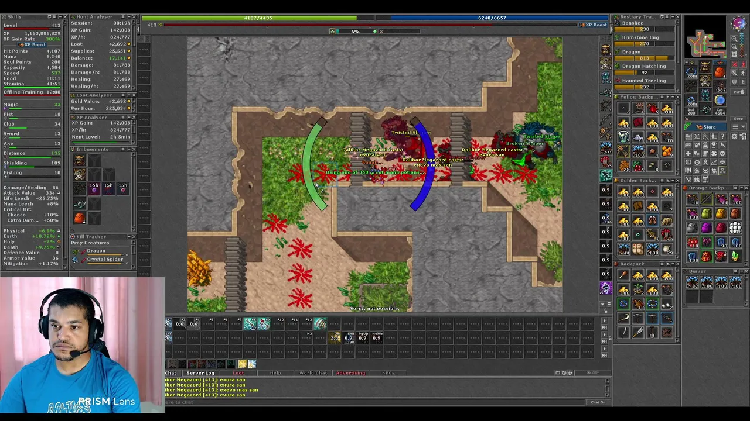Click the XP Boost label beside mana bar
750x421 pixels.
click(x=594, y=25)
